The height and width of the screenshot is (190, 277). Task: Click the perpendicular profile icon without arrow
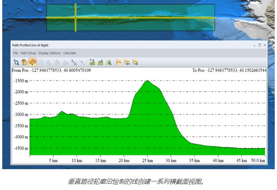pyautogui.click(x=119, y=62)
